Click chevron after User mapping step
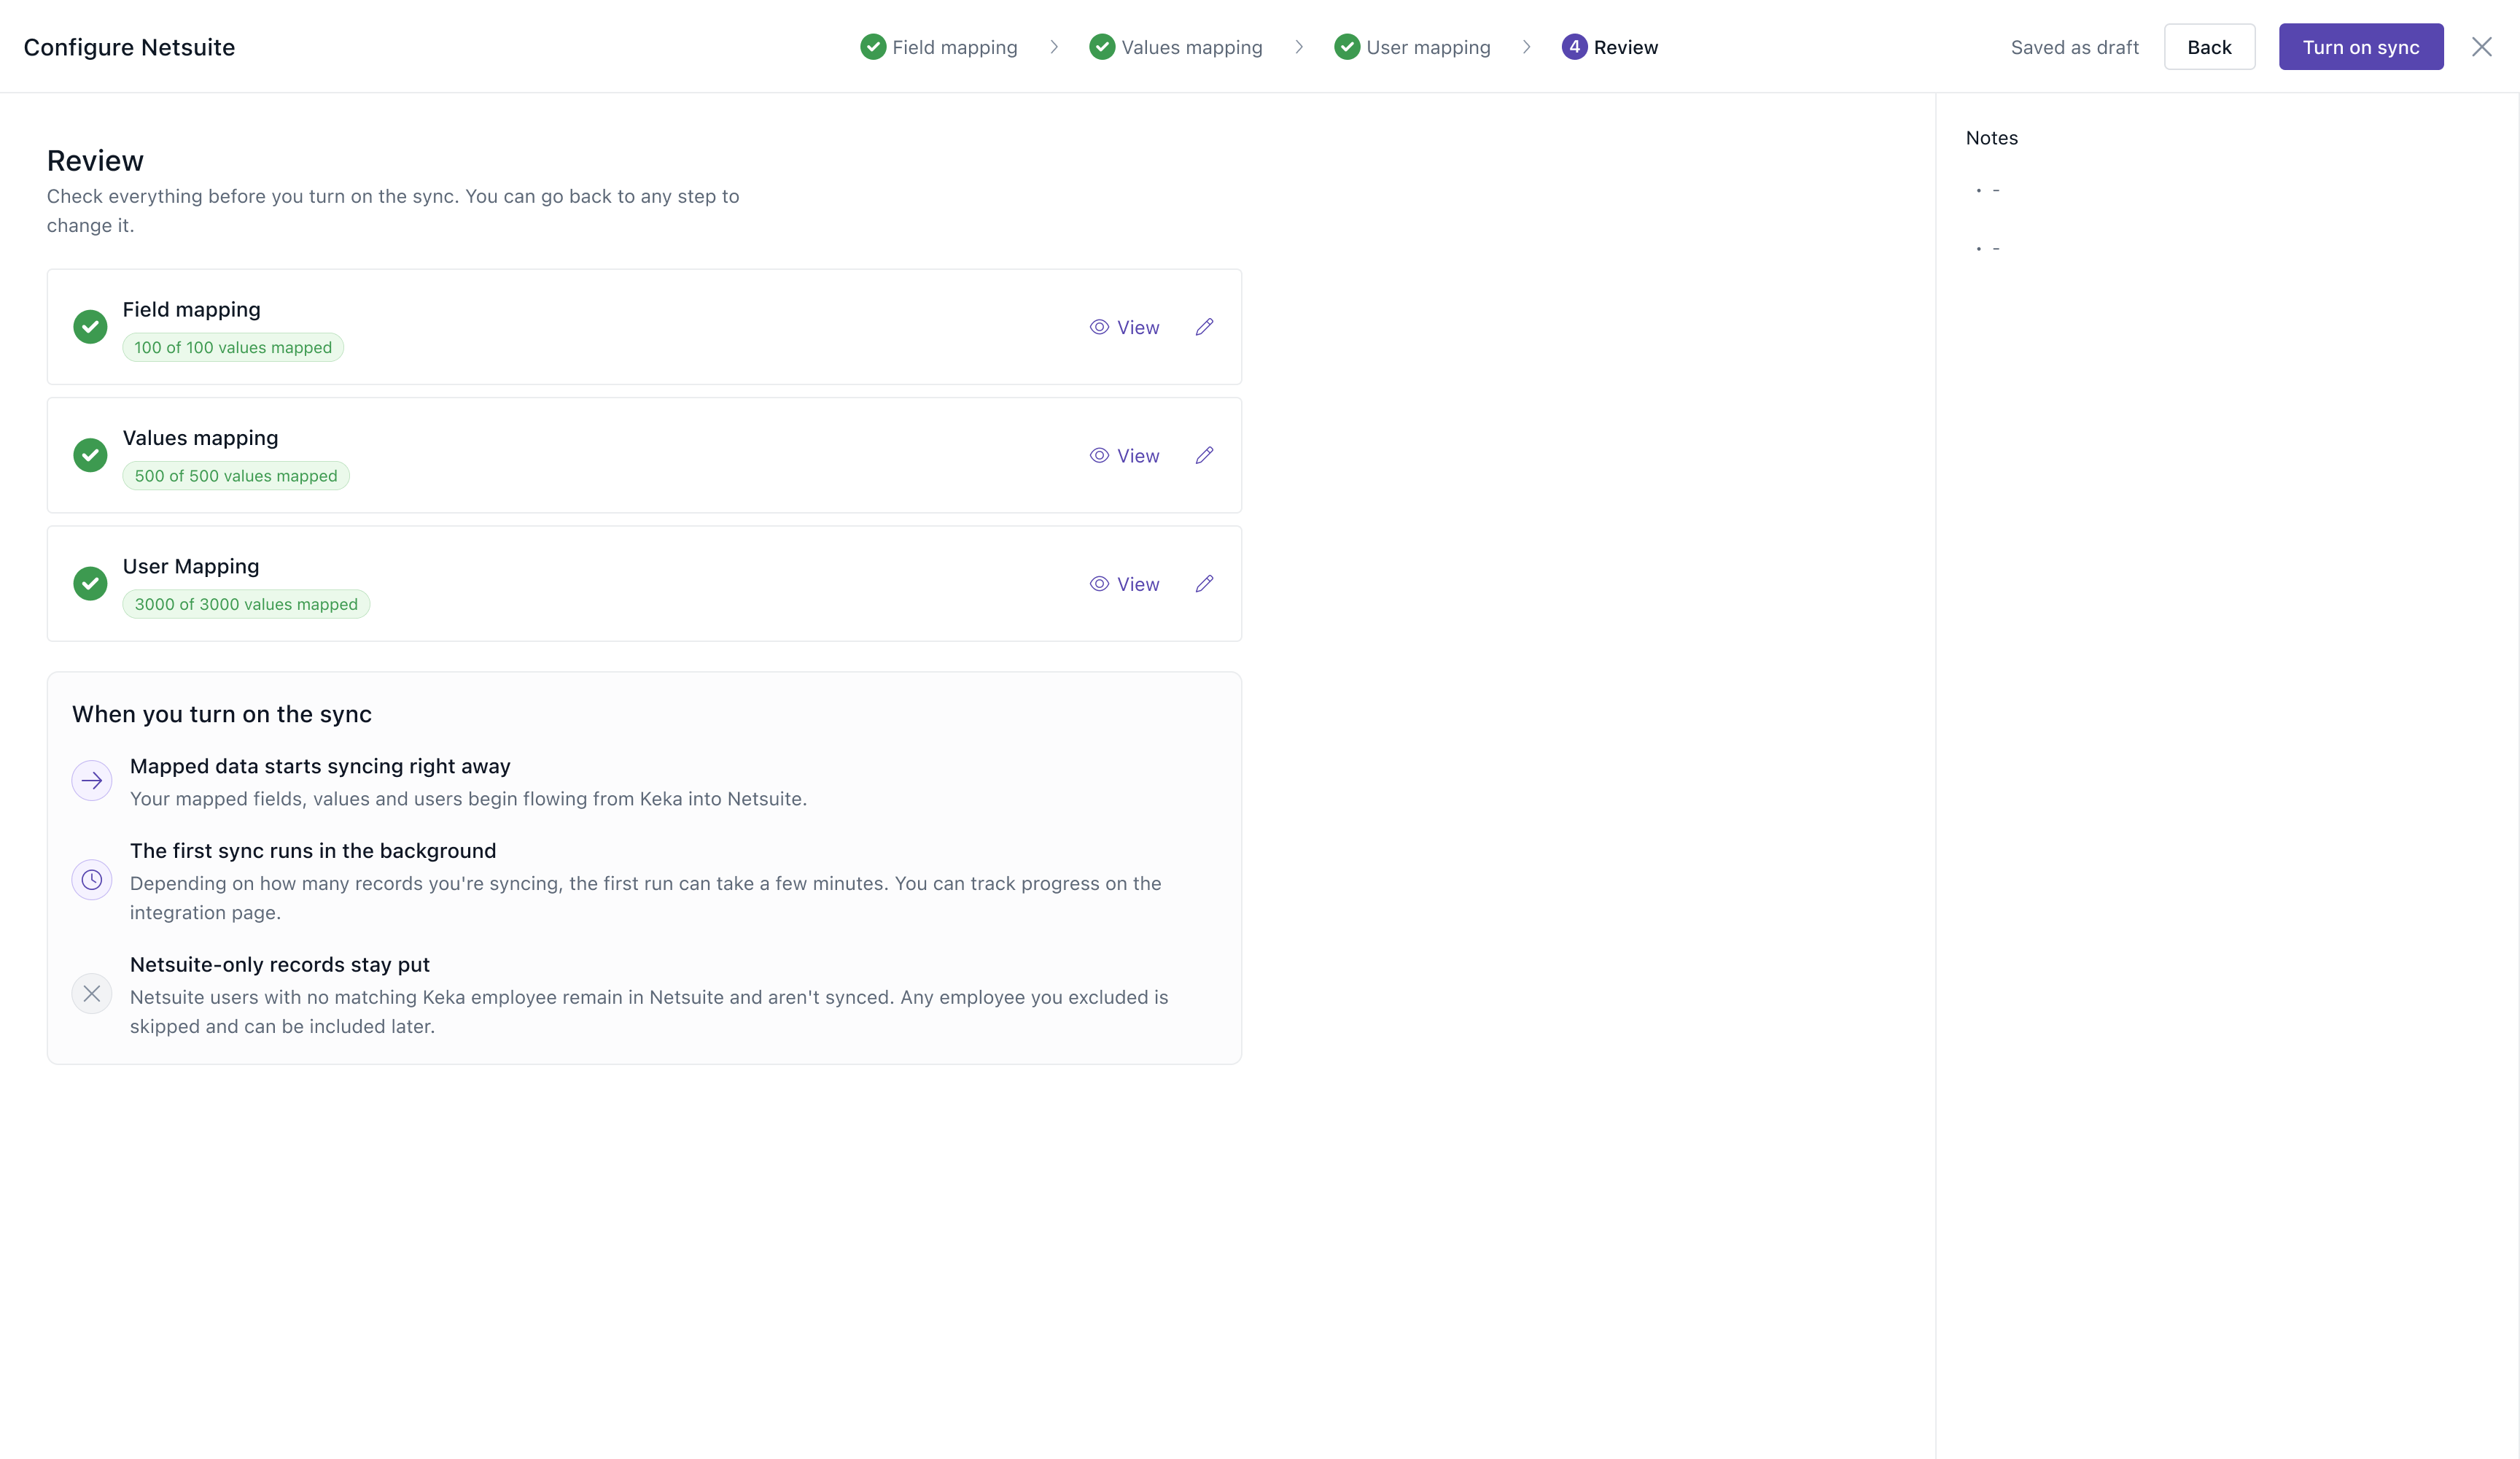Viewport: 2520px width, 1459px height. pyautogui.click(x=1527, y=47)
